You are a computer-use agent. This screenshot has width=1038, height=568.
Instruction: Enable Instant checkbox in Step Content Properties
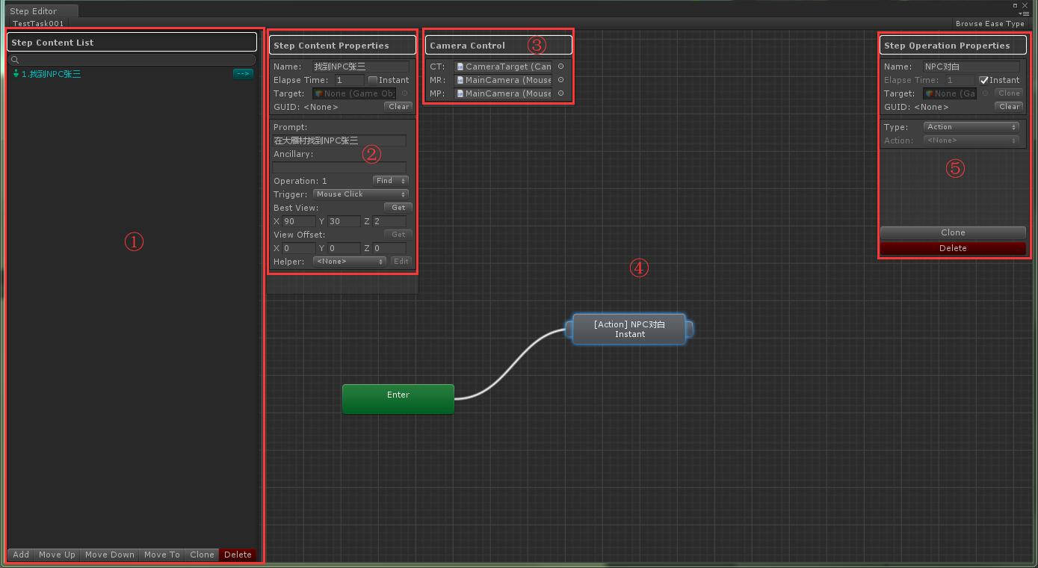(x=373, y=80)
